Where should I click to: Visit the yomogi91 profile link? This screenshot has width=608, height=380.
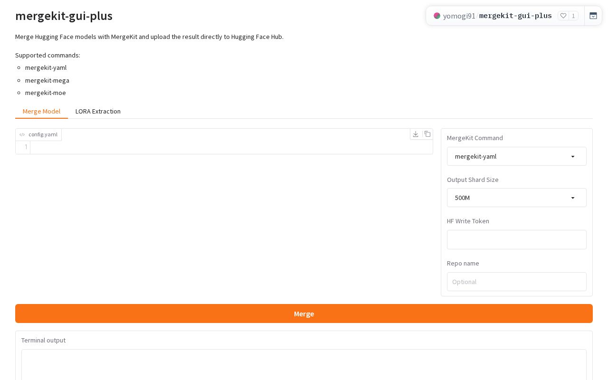[x=459, y=16]
